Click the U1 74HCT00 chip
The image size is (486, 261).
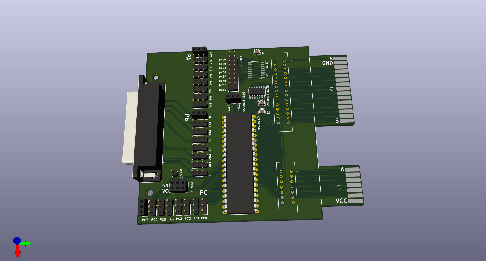coord(257,92)
